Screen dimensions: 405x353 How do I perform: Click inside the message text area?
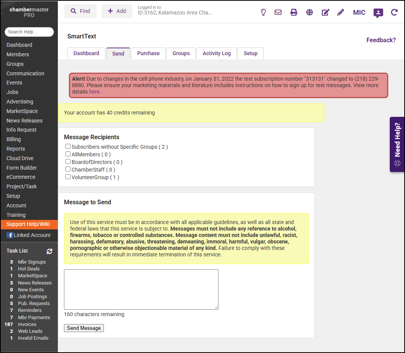pos(141,289)
